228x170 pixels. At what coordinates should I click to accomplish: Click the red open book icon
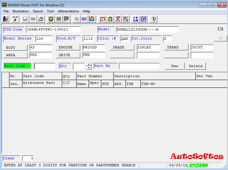(102, 19)
